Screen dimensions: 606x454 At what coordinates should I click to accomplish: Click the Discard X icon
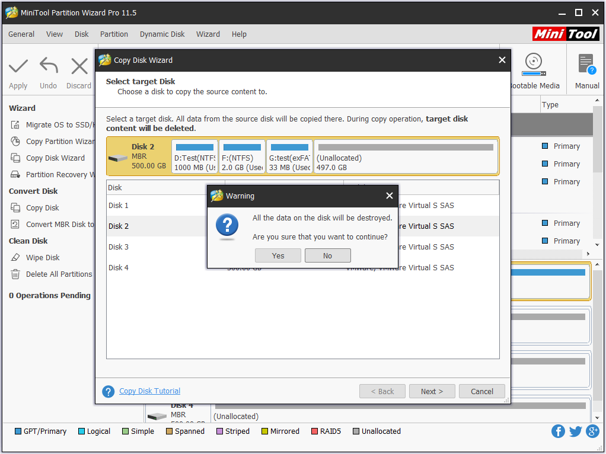tap(79, 66)
